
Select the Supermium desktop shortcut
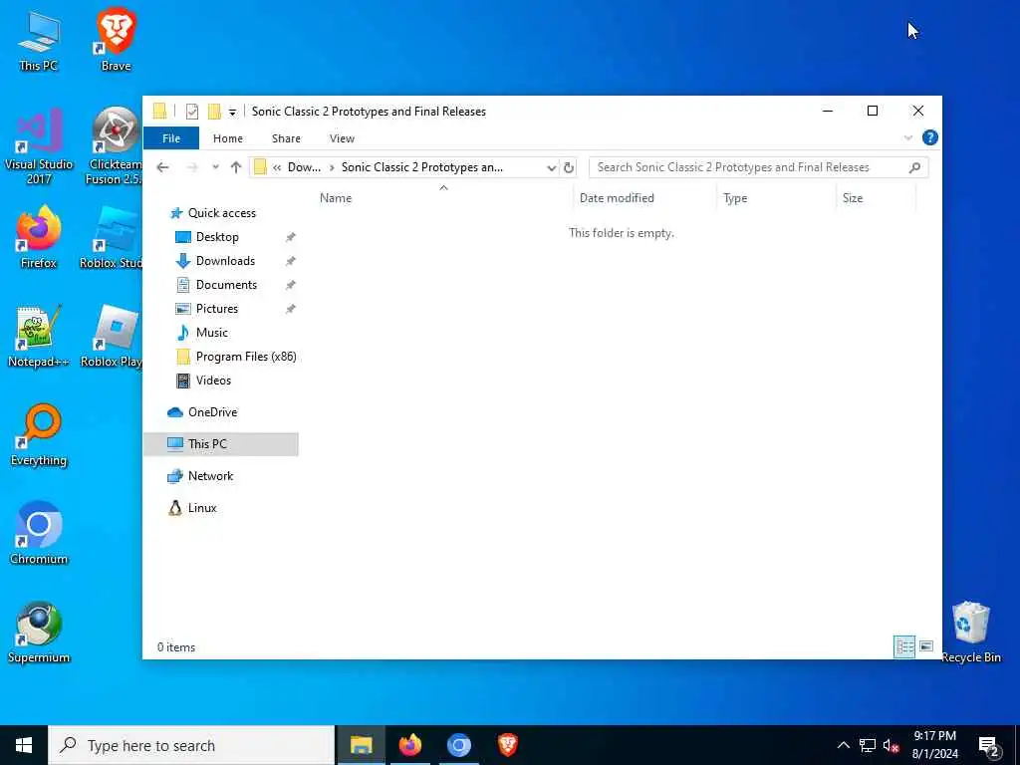(39, 633)
